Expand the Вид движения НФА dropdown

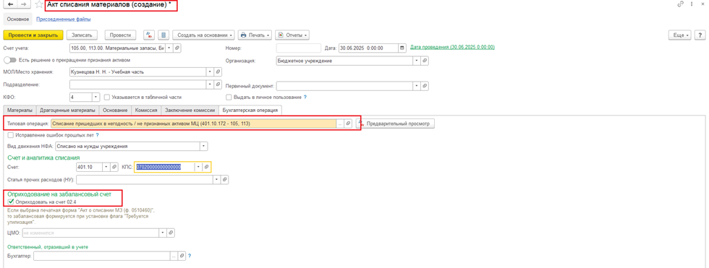tap(204, 146)
